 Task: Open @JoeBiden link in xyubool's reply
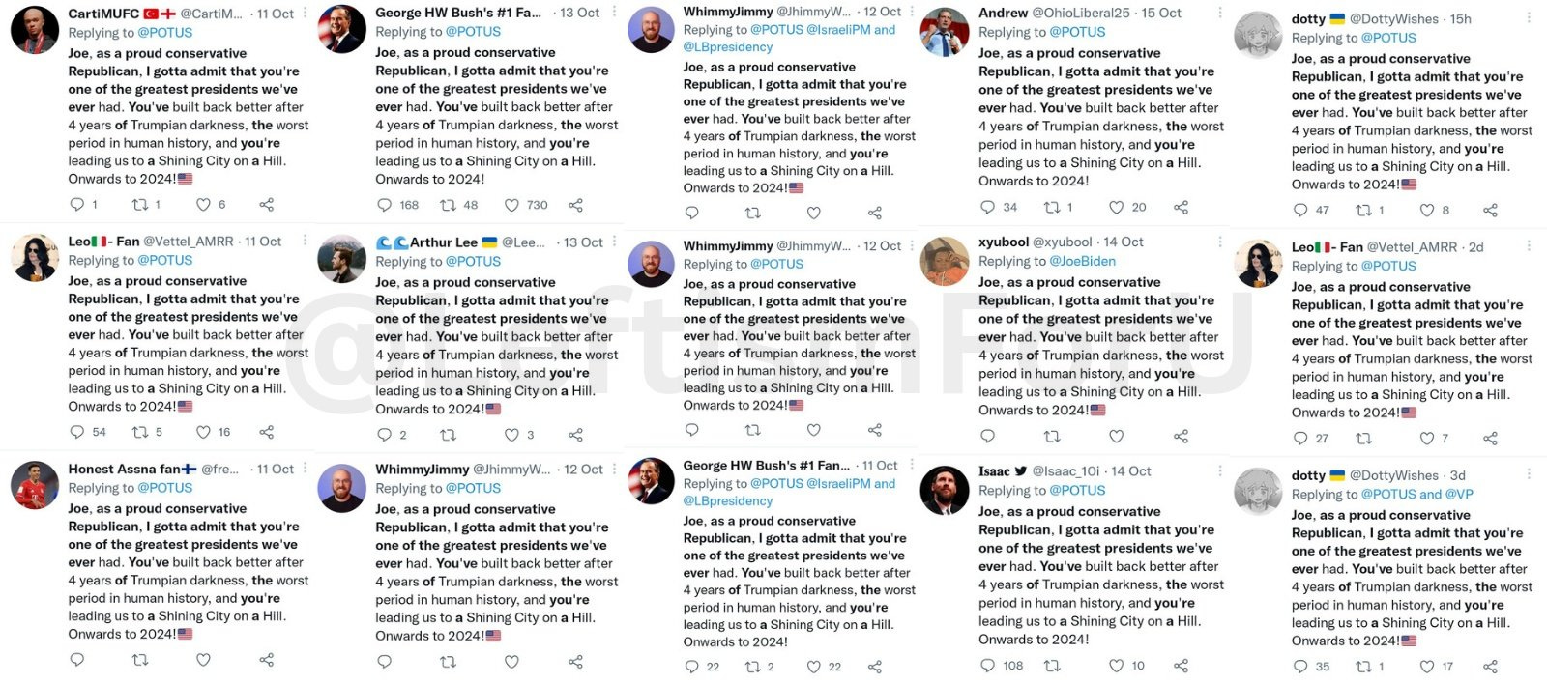(x=1083, y=261)
